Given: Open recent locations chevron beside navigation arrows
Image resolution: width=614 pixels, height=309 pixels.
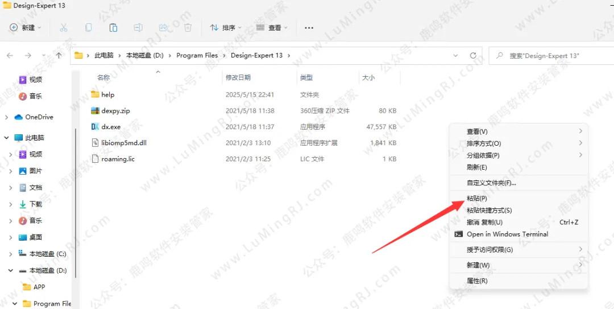Looking at the screenshot, I should [43, 56].
